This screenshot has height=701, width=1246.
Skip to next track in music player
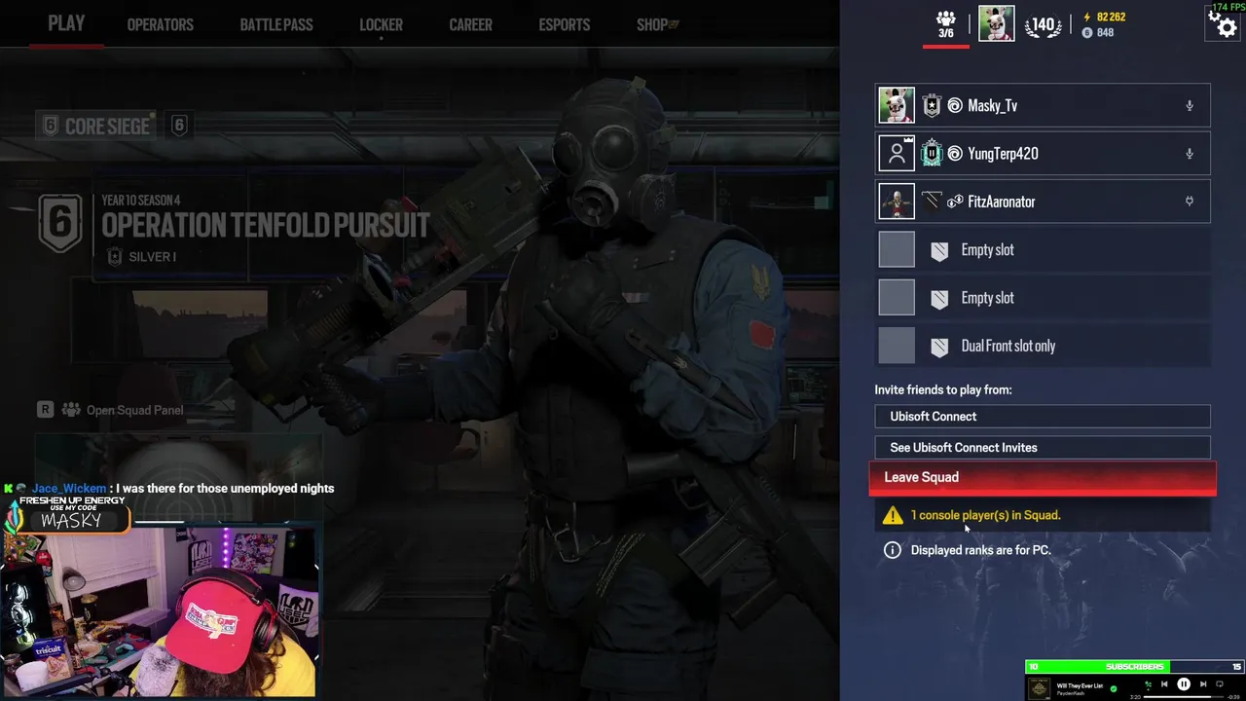pos(1203,684)
